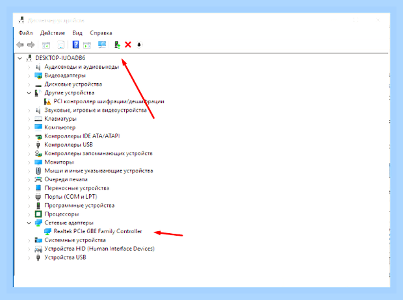
Task: Open the Действие menu
Action: point(53,33)
